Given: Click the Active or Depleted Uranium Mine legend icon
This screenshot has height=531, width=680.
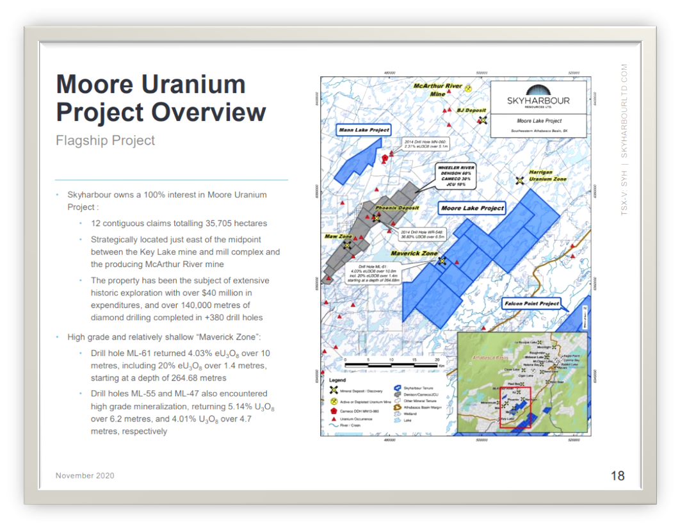Looking at the screenshot, I should (x=334, y=401).
